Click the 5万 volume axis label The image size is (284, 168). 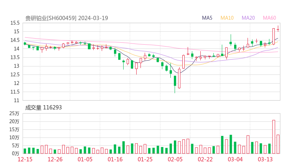click(15, 145)
